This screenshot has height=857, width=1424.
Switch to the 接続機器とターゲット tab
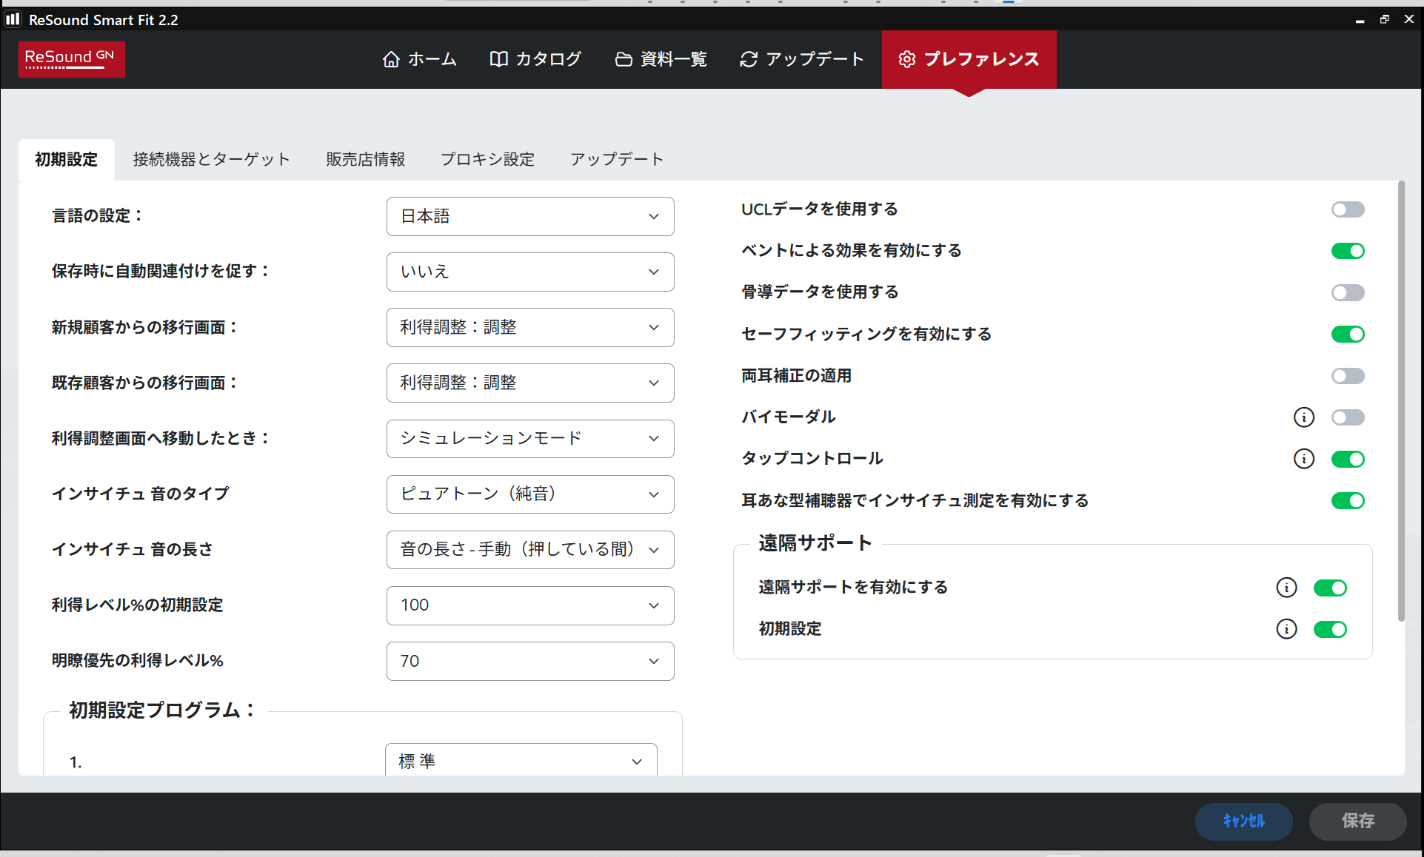(211, 159)
